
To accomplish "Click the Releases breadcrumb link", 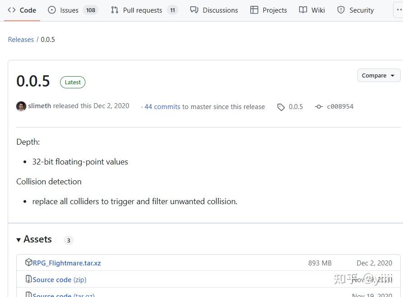I will pos(21,40).
